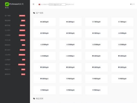137x103 pixels.
Task: Open 企业查询 (Enterprise) in sidebar
Action: (15, 55)
